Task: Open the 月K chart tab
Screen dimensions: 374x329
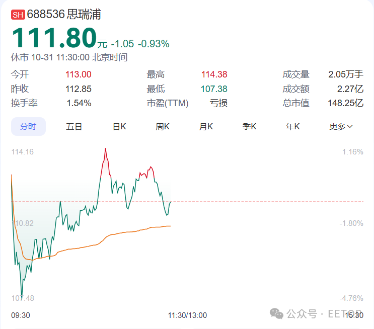Action: coord(206,126)
